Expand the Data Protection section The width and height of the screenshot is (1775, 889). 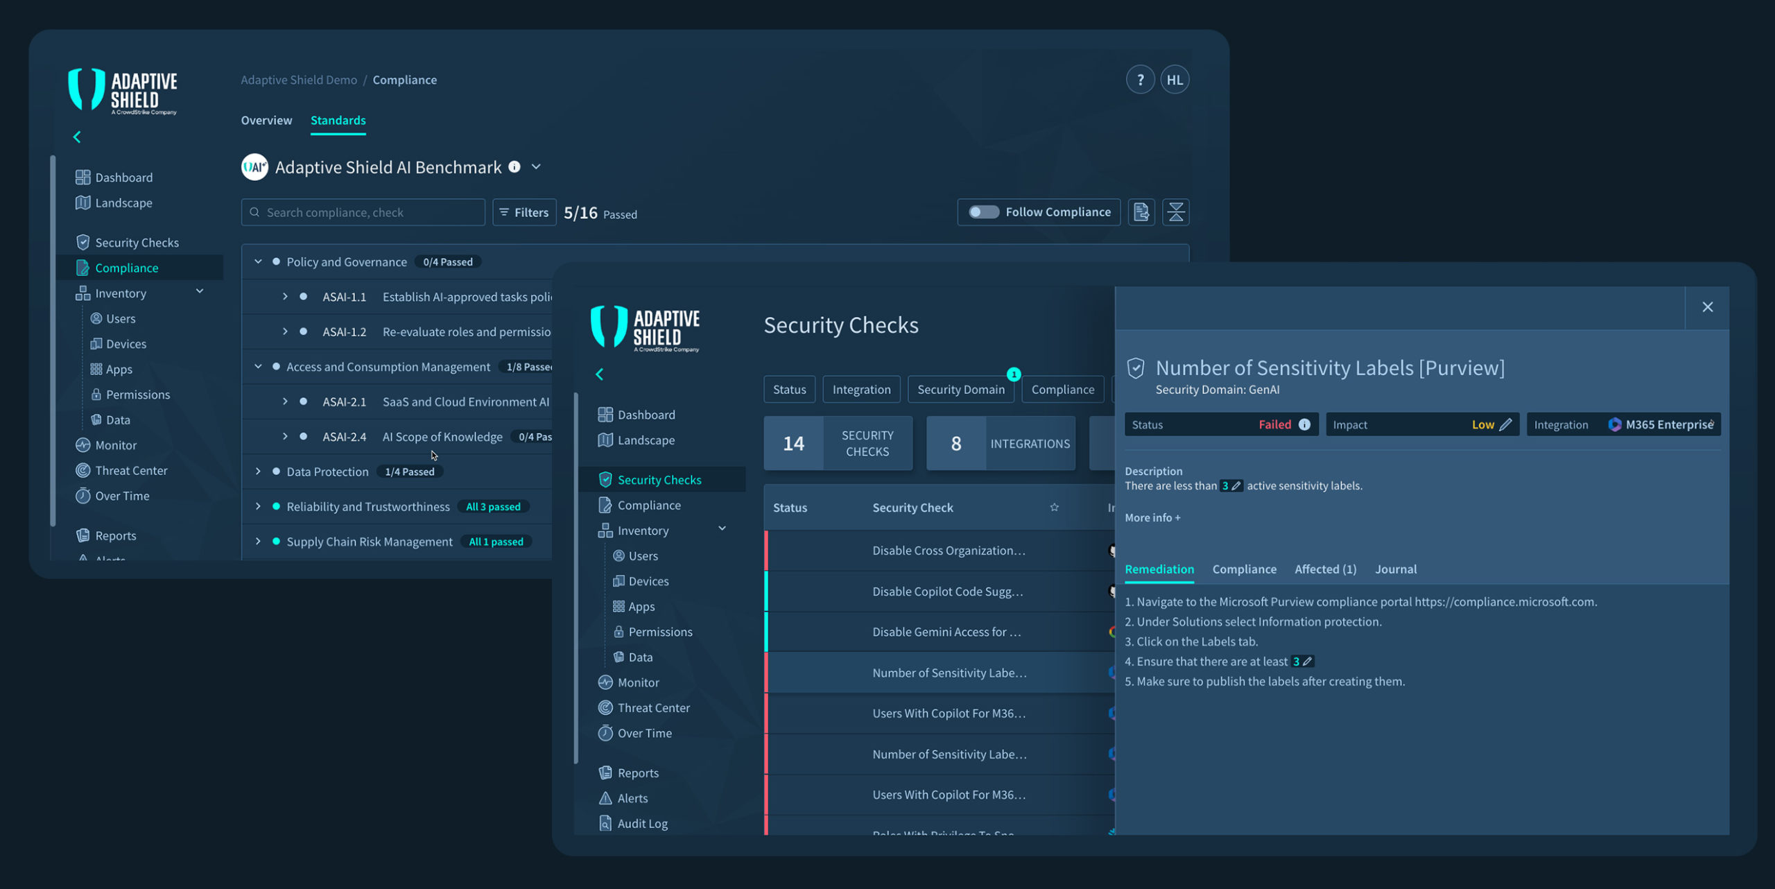[258, 472]
